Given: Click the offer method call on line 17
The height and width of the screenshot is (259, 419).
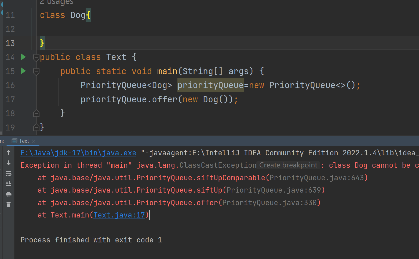Looking at the screenshot, I should [165, 99].
